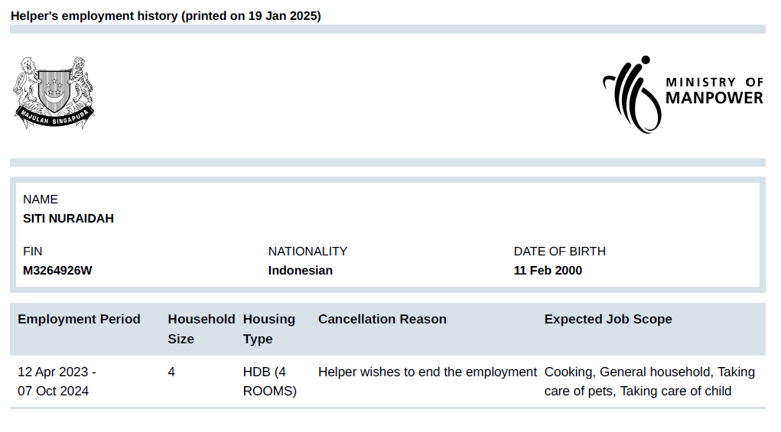Click the Employment Period column header
This screenshot has height=432, width=781.
coord(79,320)
